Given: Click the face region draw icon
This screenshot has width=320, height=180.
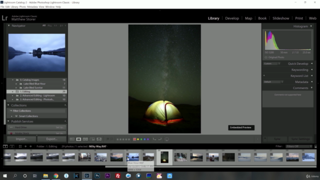Looking at the screenshot, I should click(x=166, y=139).
